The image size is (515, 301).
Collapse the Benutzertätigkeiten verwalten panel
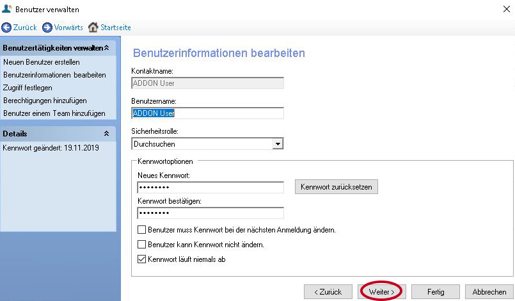coord(107,48)
